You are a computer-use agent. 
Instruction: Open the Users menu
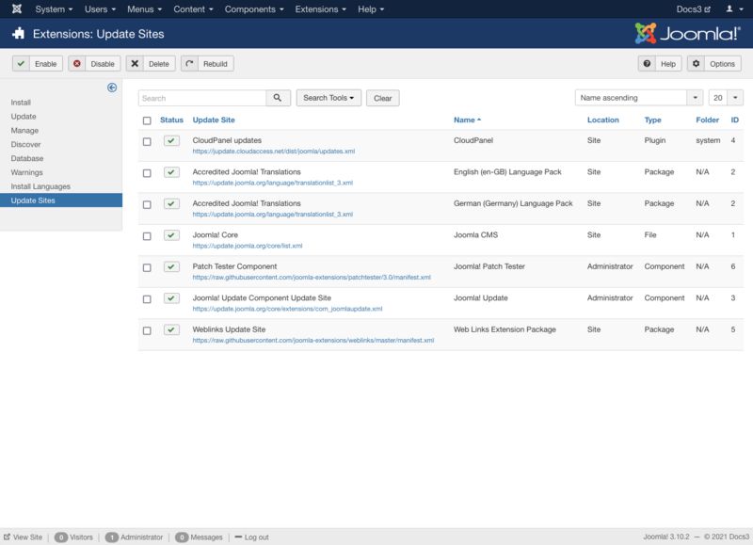100,9
